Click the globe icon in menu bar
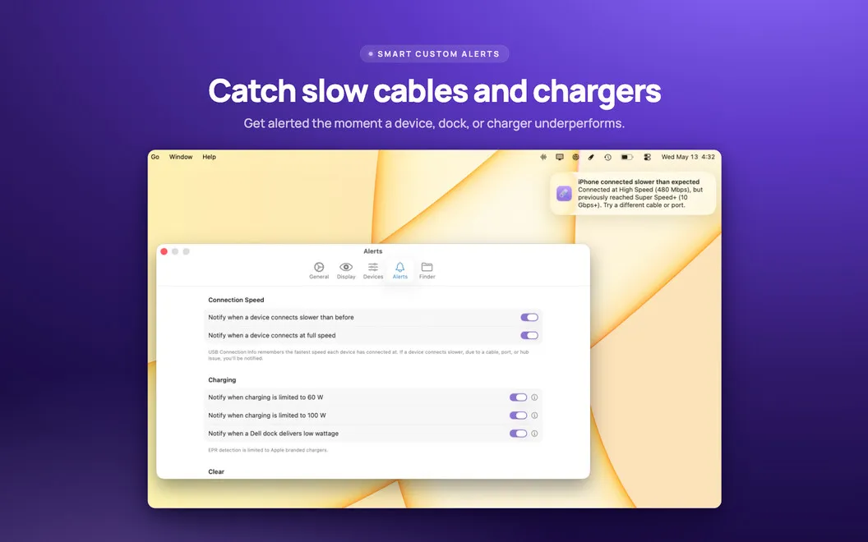868x542 pixels. tap(575, 157)
